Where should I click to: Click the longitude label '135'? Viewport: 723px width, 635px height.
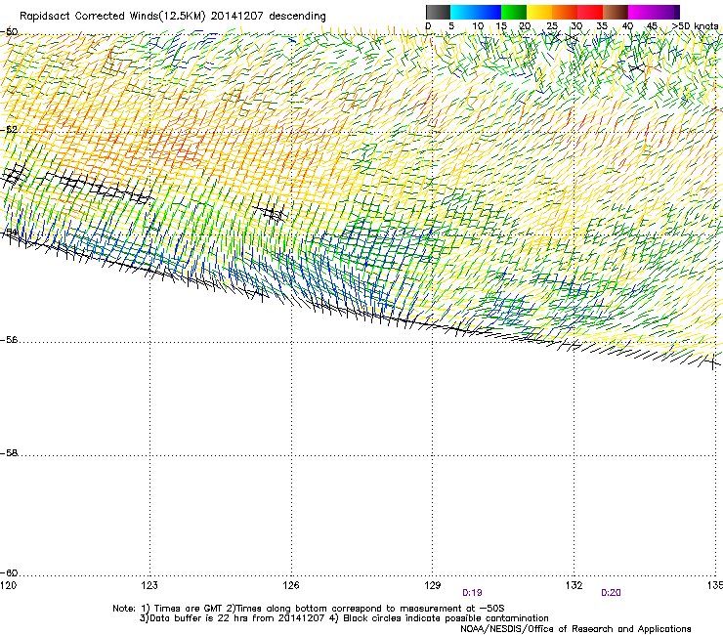pyautogui.click(x=715, y=585)
